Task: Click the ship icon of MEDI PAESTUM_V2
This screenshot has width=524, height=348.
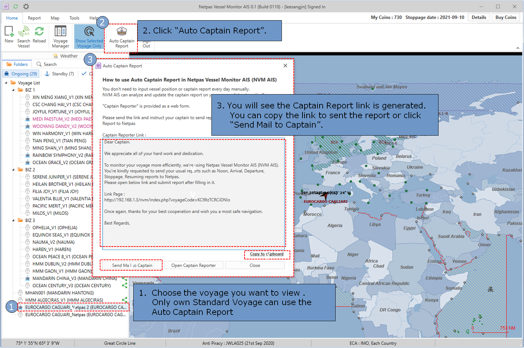Action: [27, 119]
